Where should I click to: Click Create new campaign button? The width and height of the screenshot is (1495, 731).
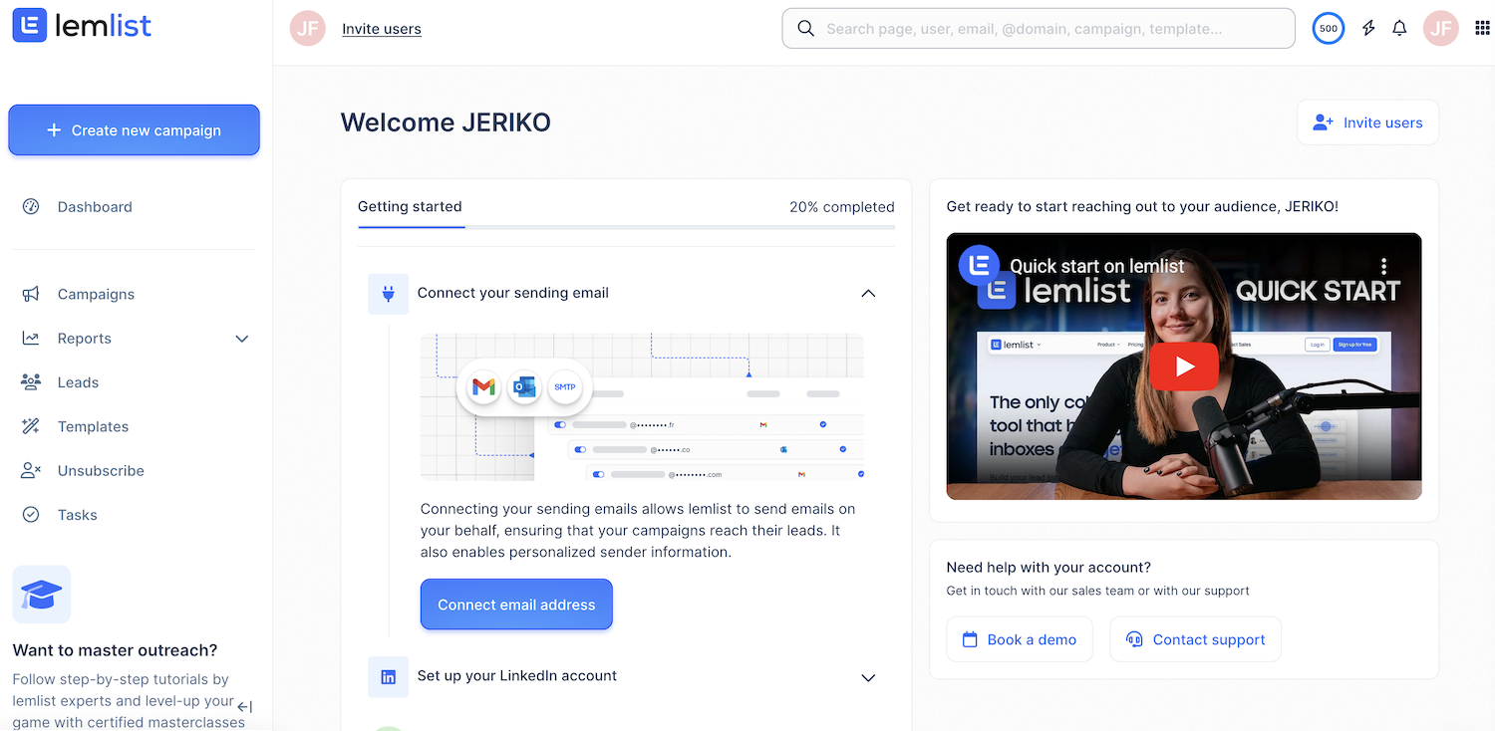pyautogui.click(x=134, y=130)
